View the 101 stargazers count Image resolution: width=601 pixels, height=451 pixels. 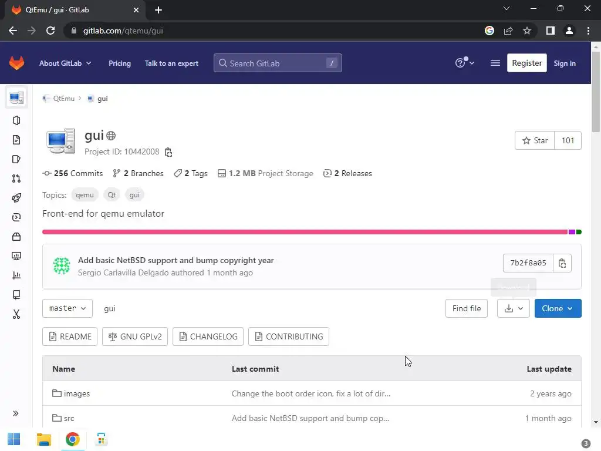tap(568, 140)
